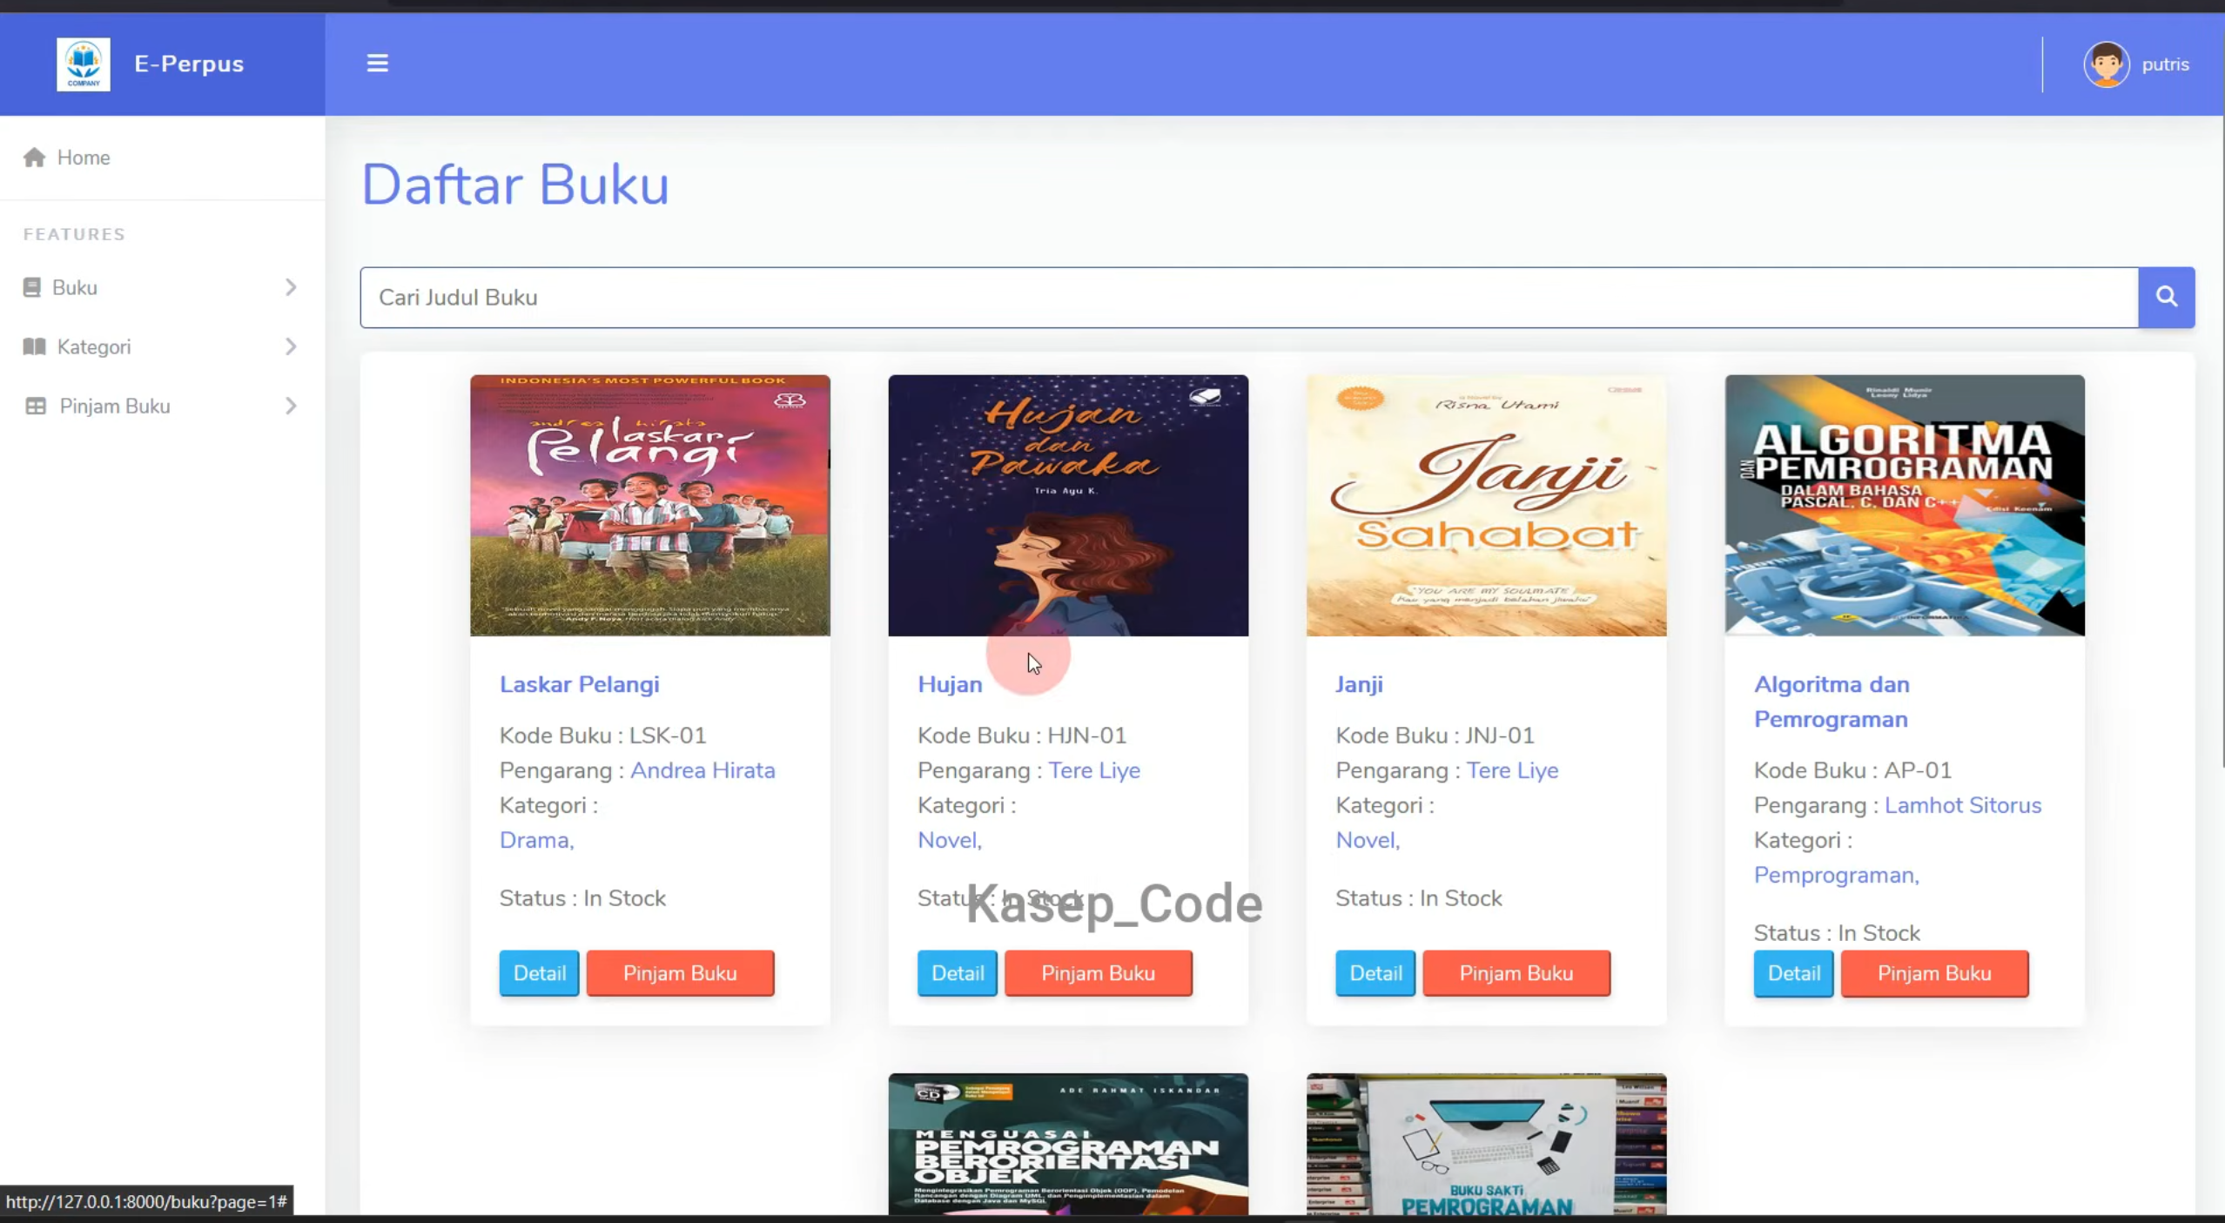Click Pinjam Buku for Laskar Pelangi
The image size is (2225, 1223).
pos(680,972)
